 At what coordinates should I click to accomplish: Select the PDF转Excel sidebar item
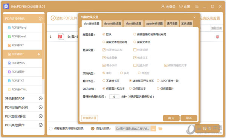[23, 37]
